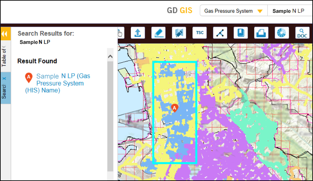Viewport: 313px width, 181px height.
Task: Click the upload arrow toolbar icon
Action: 138,33
